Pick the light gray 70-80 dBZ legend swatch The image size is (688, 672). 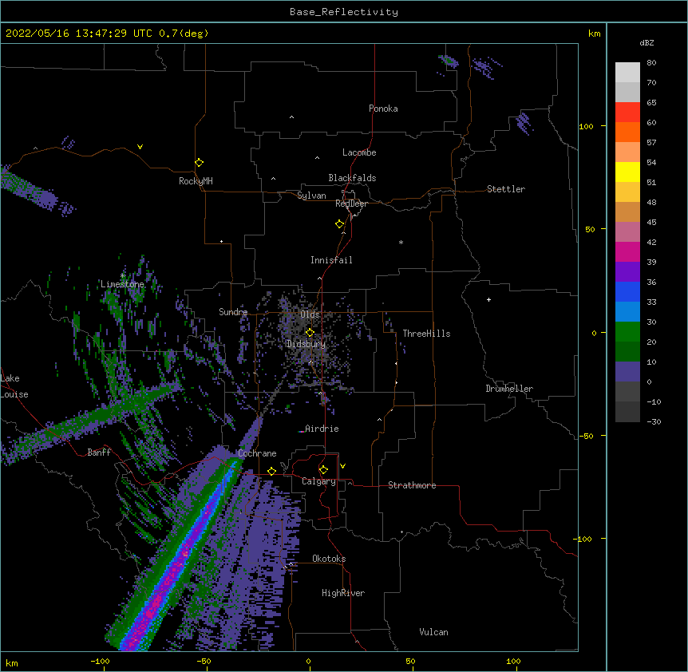tap(627, 73)
